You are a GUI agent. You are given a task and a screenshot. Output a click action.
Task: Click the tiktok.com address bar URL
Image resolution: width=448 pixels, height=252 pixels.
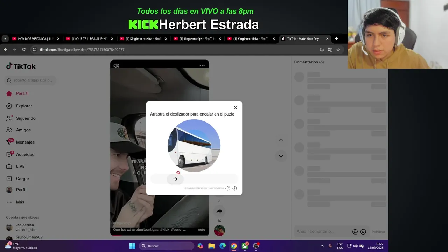(82, 50)
